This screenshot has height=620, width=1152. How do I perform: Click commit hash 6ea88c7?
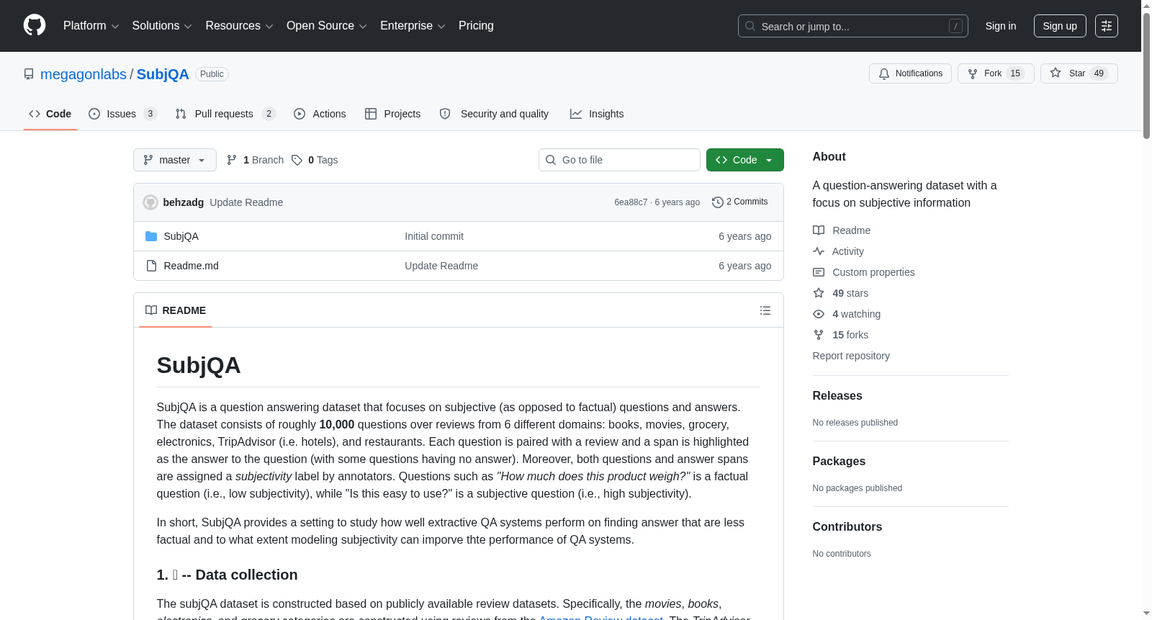(x=631, y=202)
